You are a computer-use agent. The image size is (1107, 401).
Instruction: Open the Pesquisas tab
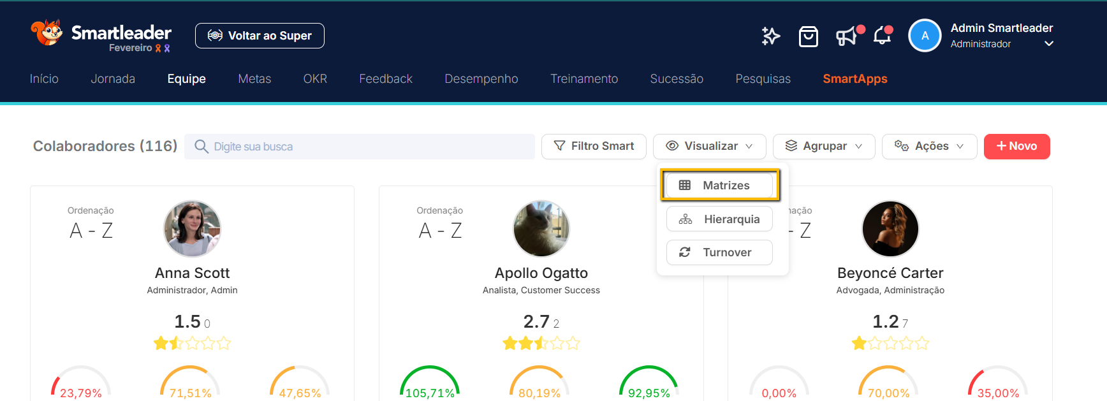pos(763,78)
